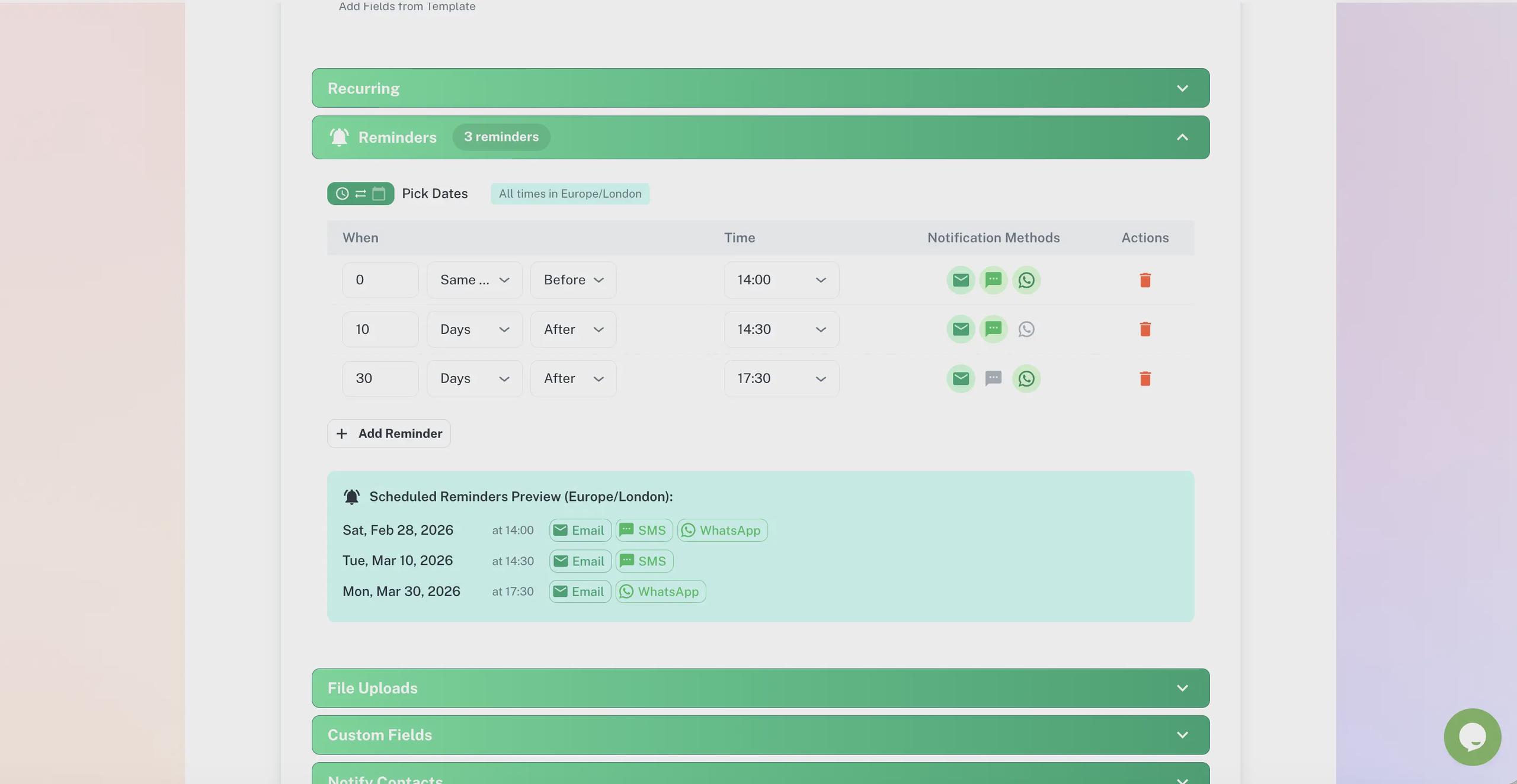This screenshot has height=784, width=1517.
Task: Enable SMS for the 17:30 reminder
Action: [x=993, y=378]
